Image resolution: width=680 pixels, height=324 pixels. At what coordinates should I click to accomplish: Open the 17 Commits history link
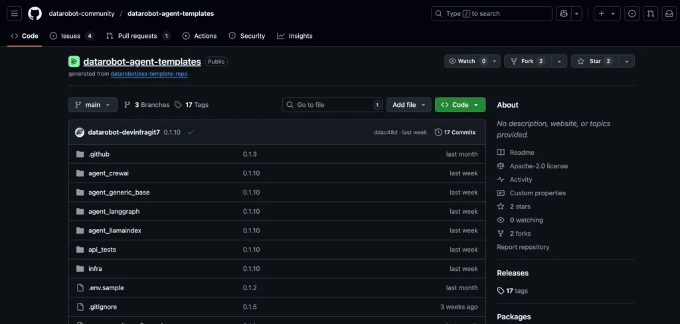[x=455, y=132]
